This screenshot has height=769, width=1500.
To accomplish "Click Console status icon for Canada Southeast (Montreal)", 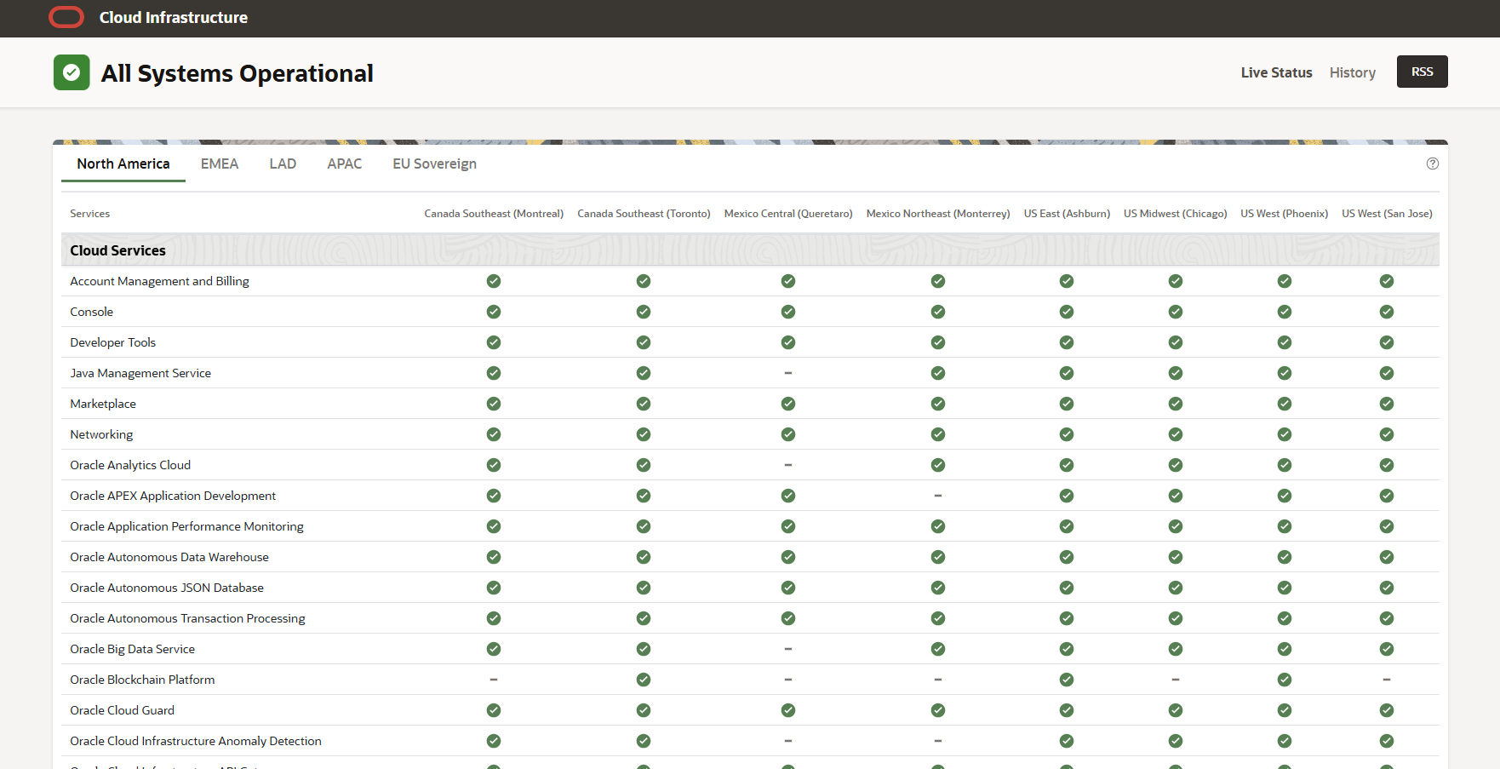I will tap(494, 312).
